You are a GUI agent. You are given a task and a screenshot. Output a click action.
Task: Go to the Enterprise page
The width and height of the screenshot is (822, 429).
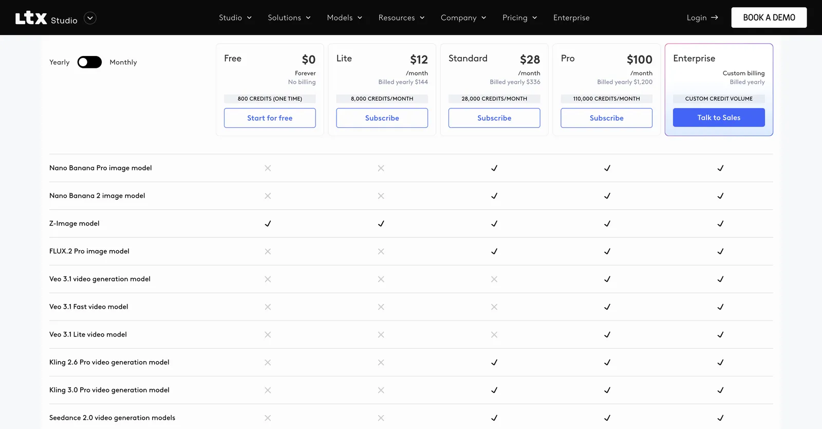571,17
